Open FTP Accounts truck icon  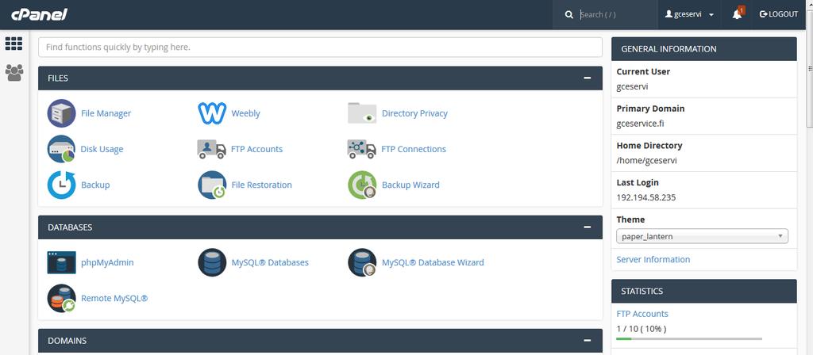[x=211, y=149]
